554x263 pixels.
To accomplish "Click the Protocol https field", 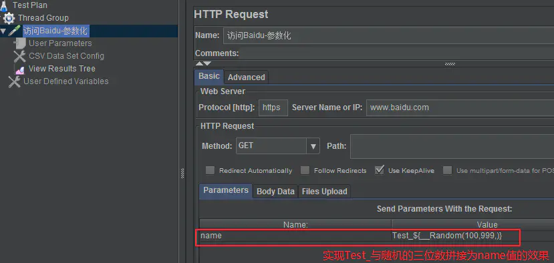I will click(273, 107).
